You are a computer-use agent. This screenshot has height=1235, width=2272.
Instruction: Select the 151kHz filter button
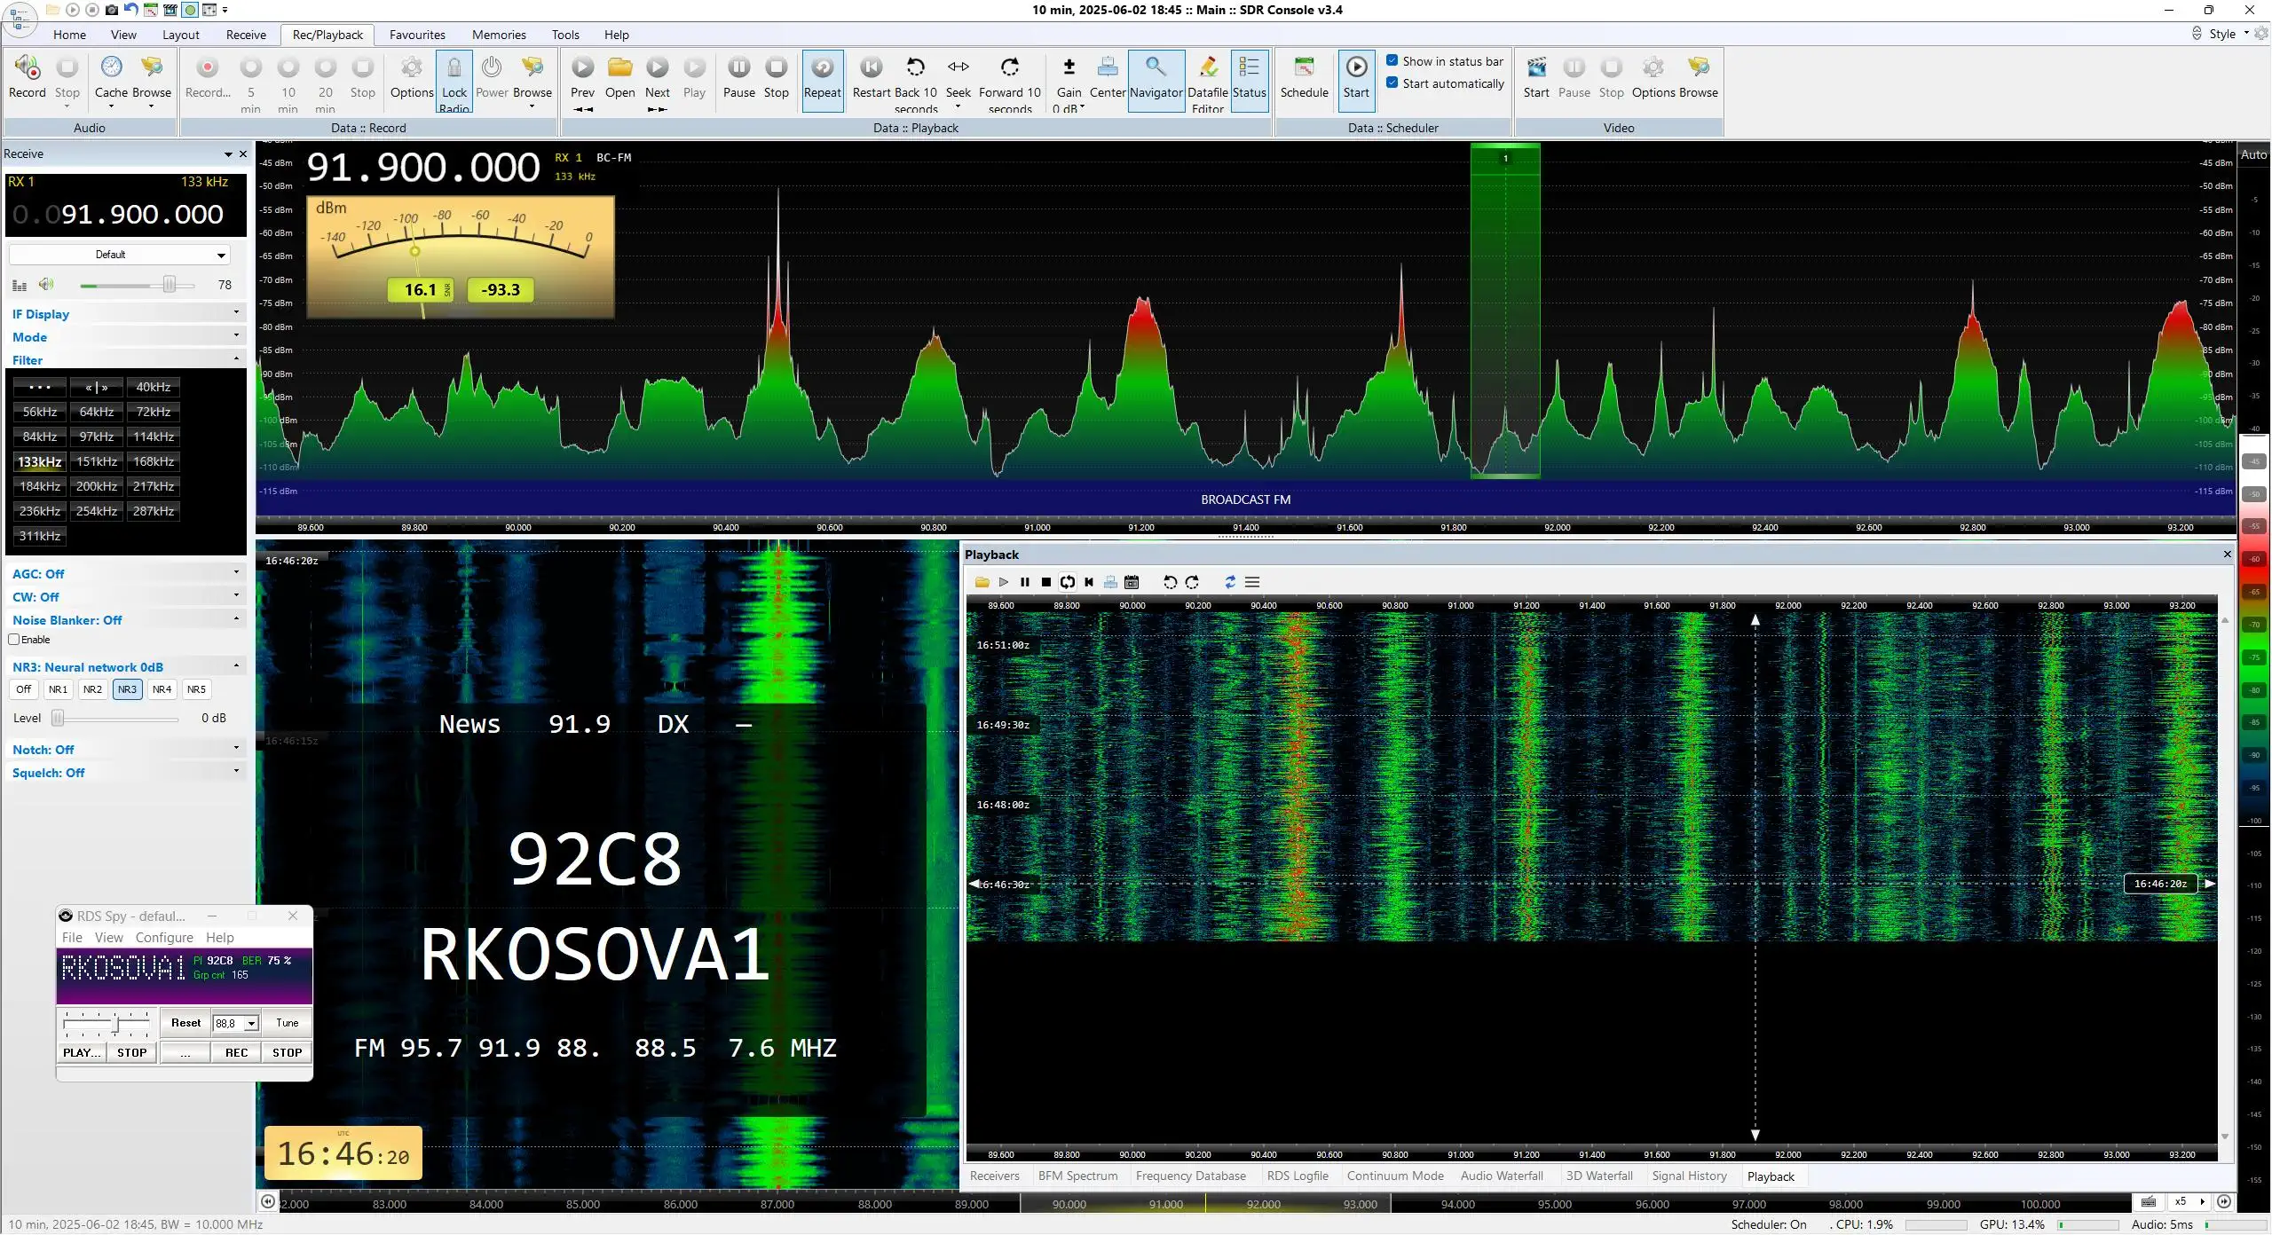pos(97,461)
